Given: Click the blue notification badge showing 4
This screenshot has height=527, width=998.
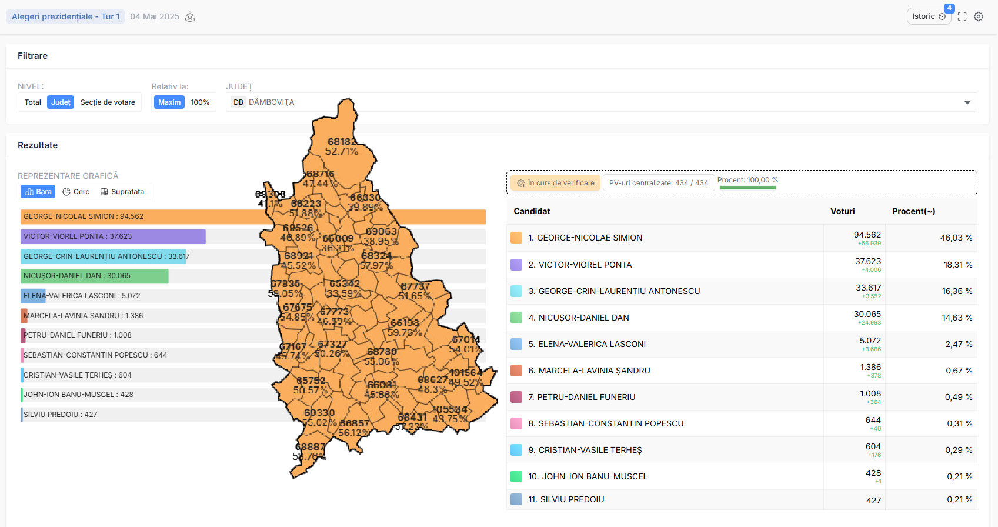Looking at the screenshot, I should click(x=949, y=8).
